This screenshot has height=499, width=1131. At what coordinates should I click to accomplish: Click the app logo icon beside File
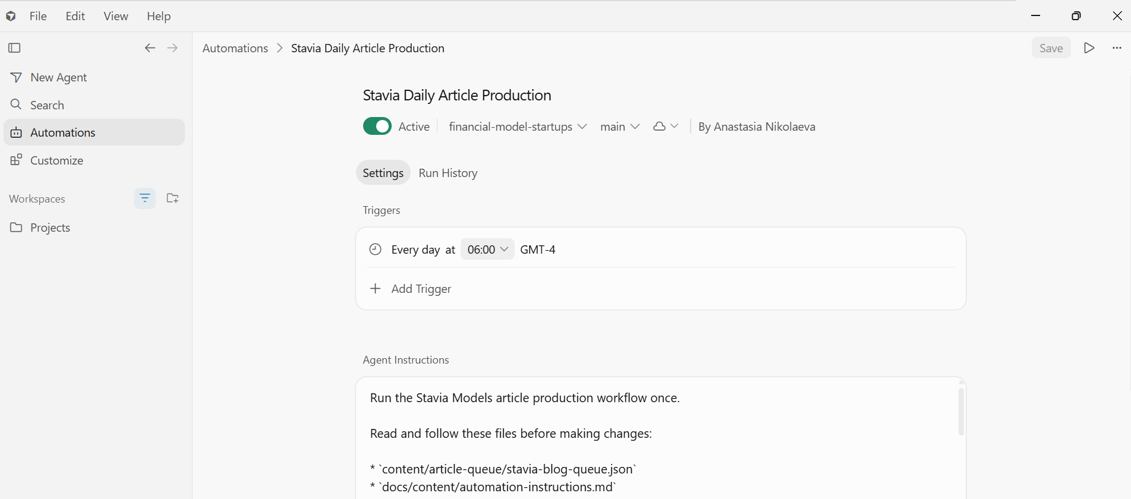coord(11,16)
